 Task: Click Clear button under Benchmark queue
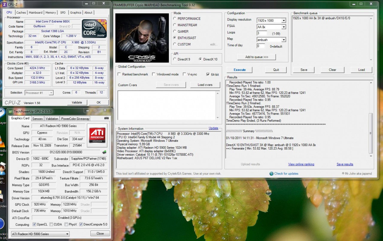(332, 70)
